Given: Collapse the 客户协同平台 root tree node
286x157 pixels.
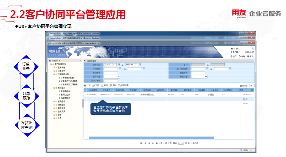Looking at the screenshot, I should coord(51,64).
